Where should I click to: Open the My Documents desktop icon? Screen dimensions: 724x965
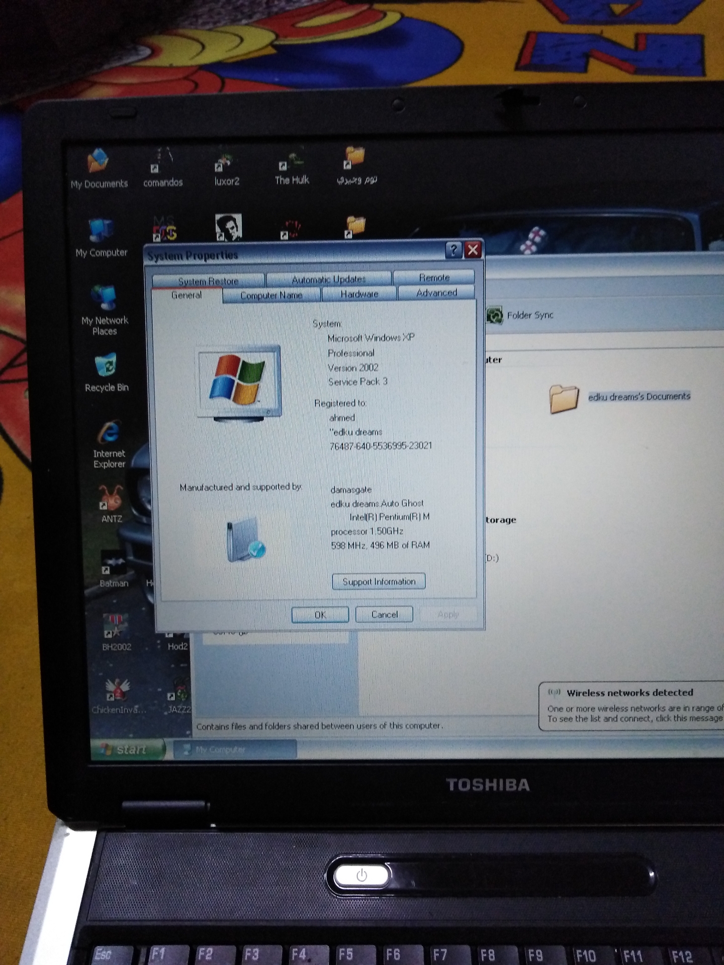99,168
